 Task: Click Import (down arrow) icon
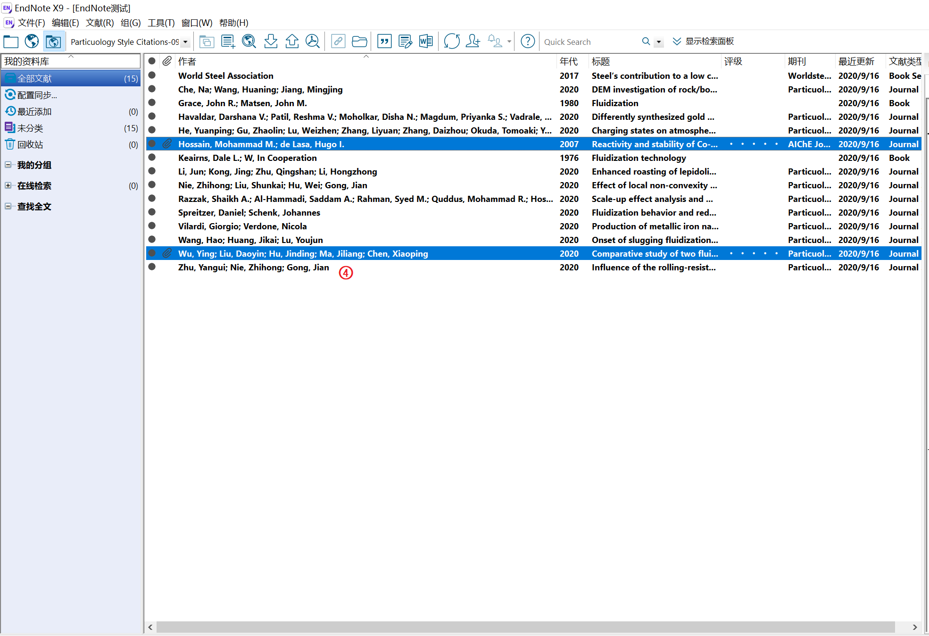271,42
